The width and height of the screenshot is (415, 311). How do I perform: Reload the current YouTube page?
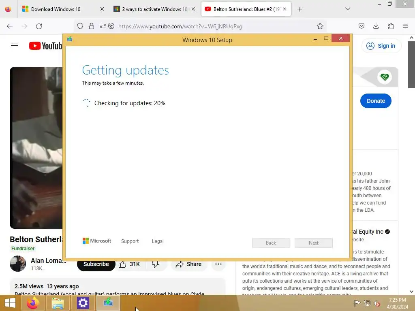pyautogui.click(x=39, y=26)
